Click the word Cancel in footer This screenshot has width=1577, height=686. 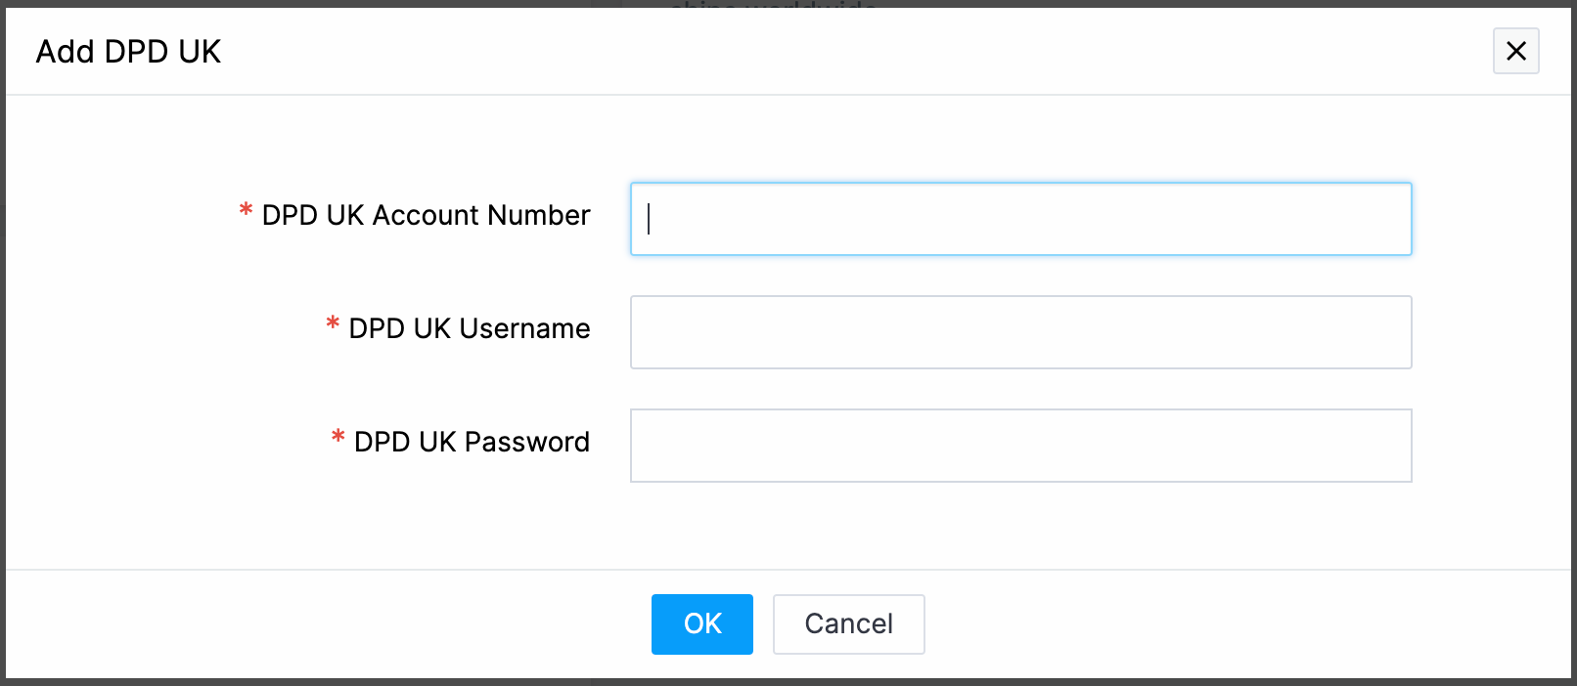pyautogui.click(x=848, y=623)
